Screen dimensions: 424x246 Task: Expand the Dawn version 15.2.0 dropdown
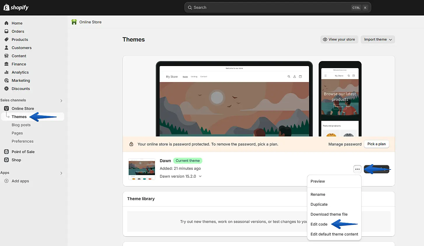pyautogui.click(x=200, y=176)
